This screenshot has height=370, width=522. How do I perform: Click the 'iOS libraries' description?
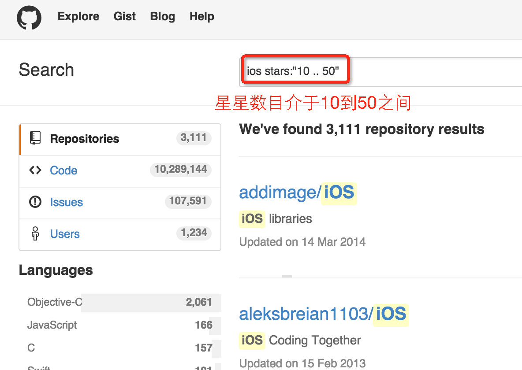click(x=276, y=219)
